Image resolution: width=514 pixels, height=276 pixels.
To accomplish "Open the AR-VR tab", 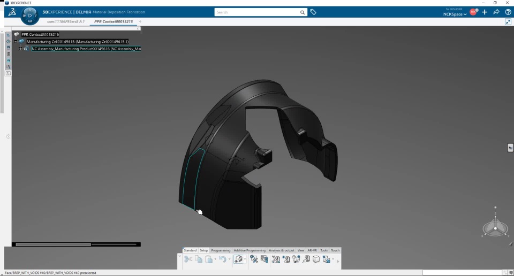I will click(x=312, y=250).
